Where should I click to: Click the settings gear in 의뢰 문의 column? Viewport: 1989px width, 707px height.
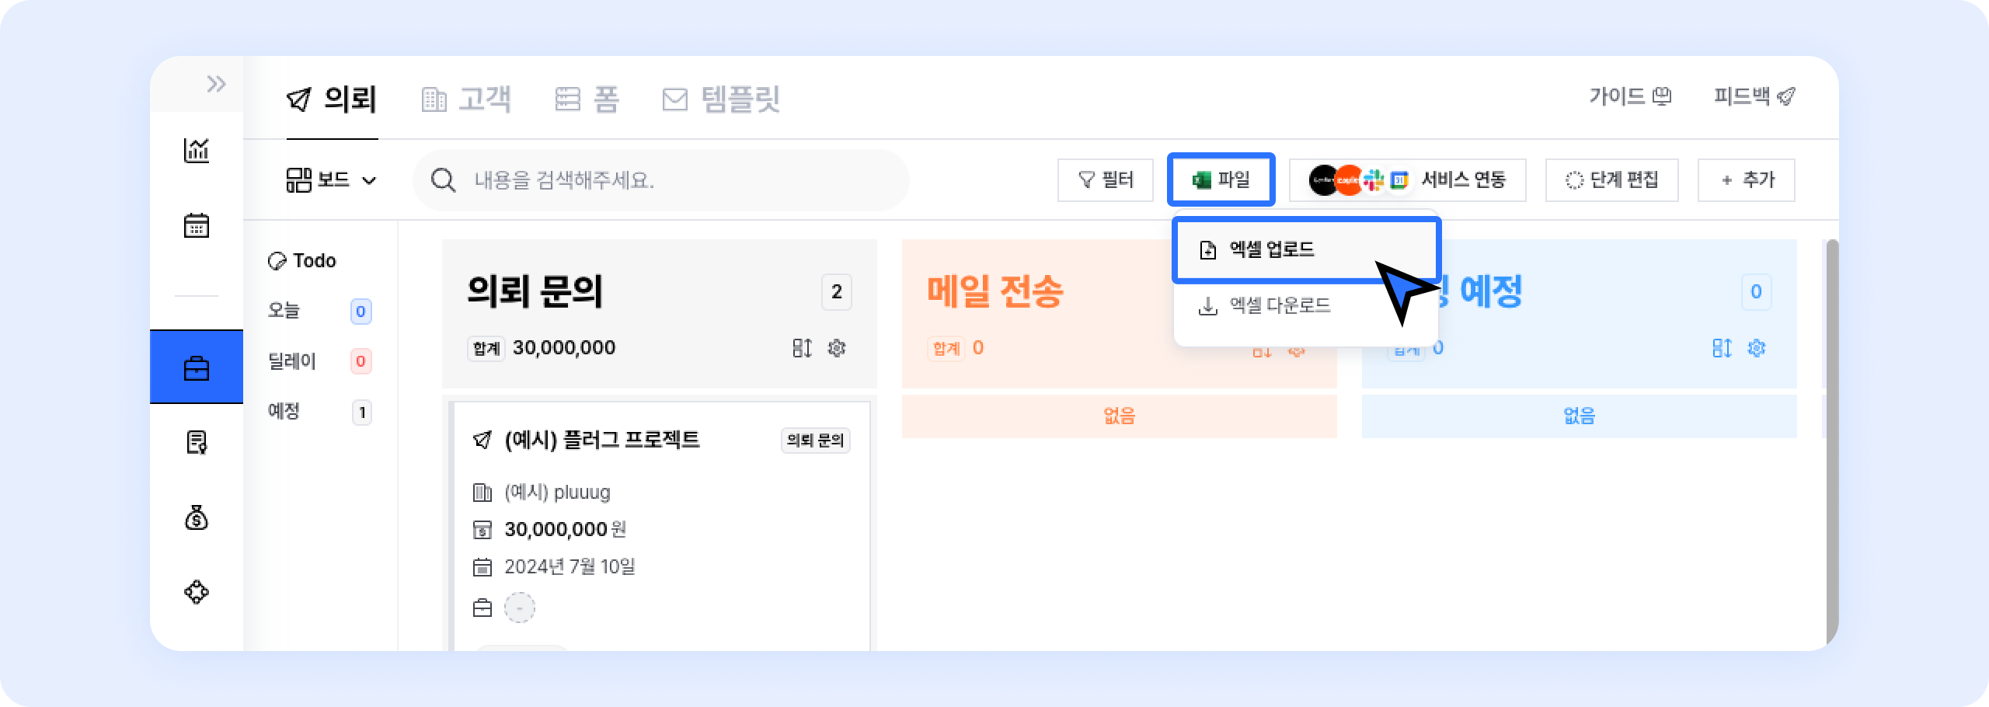pyautogui.click(x=837, y=348)
